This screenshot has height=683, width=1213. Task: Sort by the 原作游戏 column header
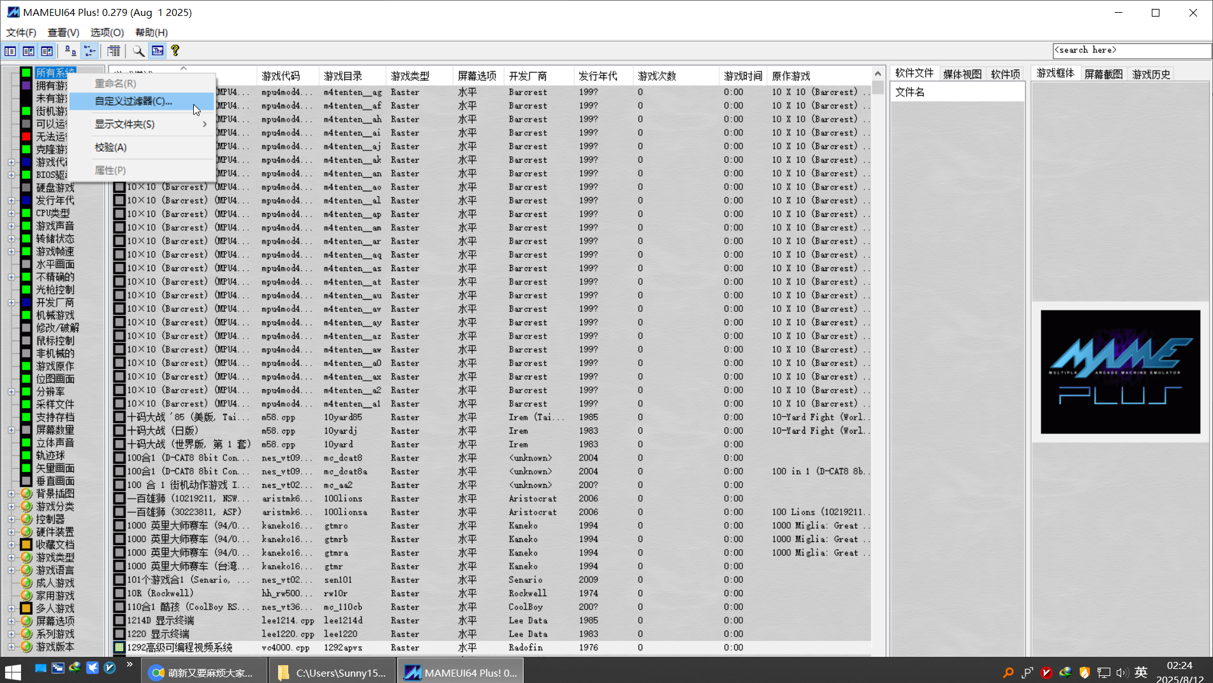click(818, 76)
